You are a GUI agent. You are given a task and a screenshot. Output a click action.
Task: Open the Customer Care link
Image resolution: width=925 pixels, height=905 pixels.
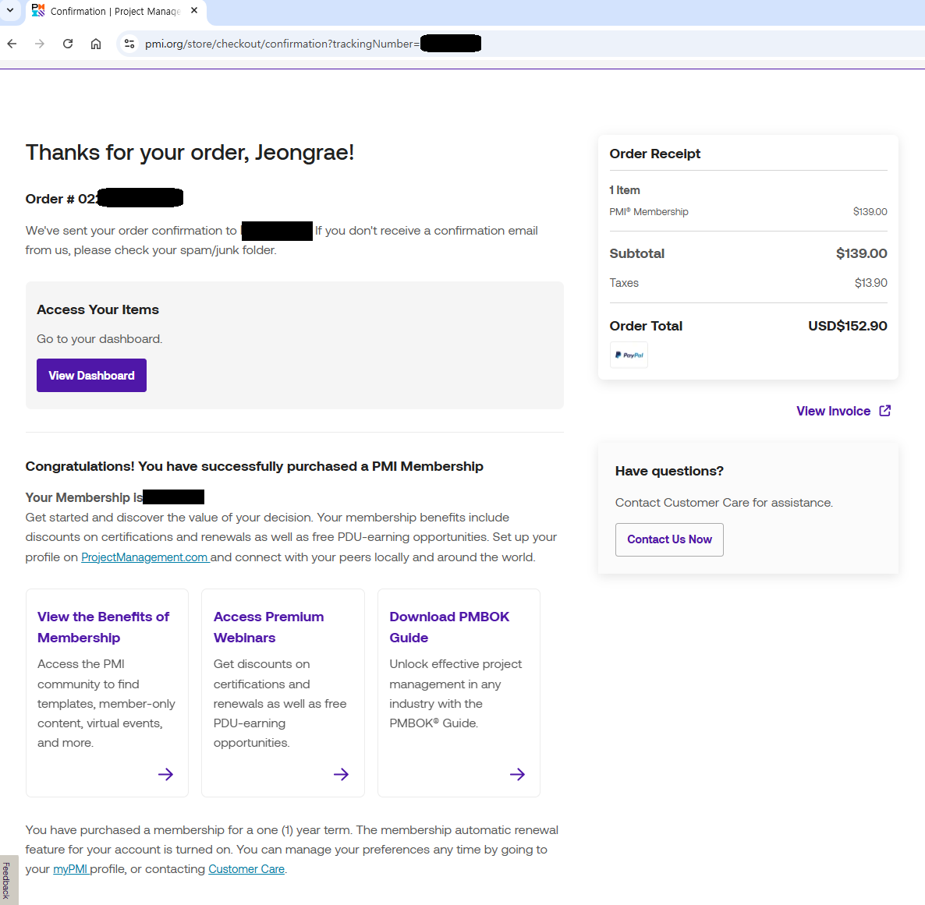(x=246, y=869)
